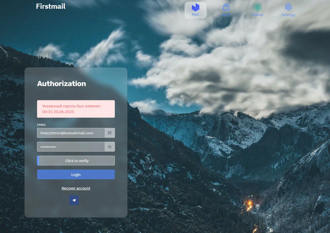Viewport: 330px width, 233px height.
Task: Open the Mail tab
Action: pyautogui.click(x=195, y=10)
